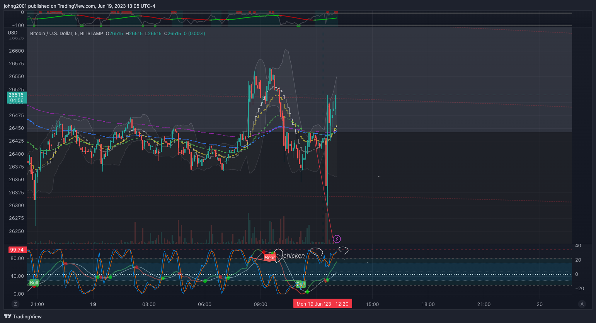
Task: Click the USD currency label
Action: (13, 33)
